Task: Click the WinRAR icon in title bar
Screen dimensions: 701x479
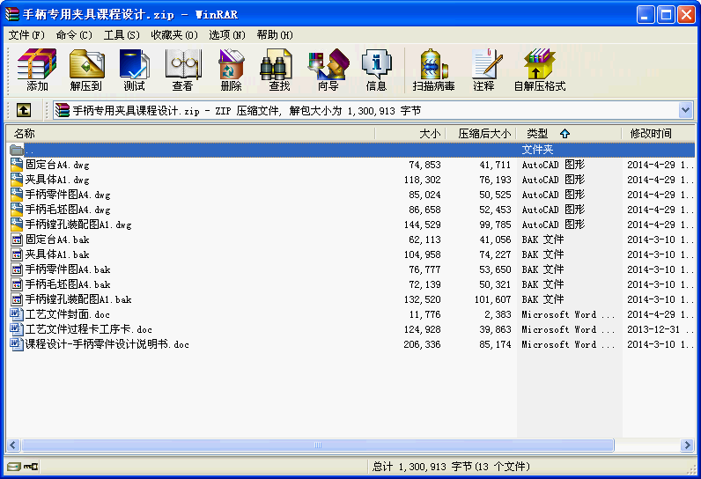Action: tap(12, 14)
